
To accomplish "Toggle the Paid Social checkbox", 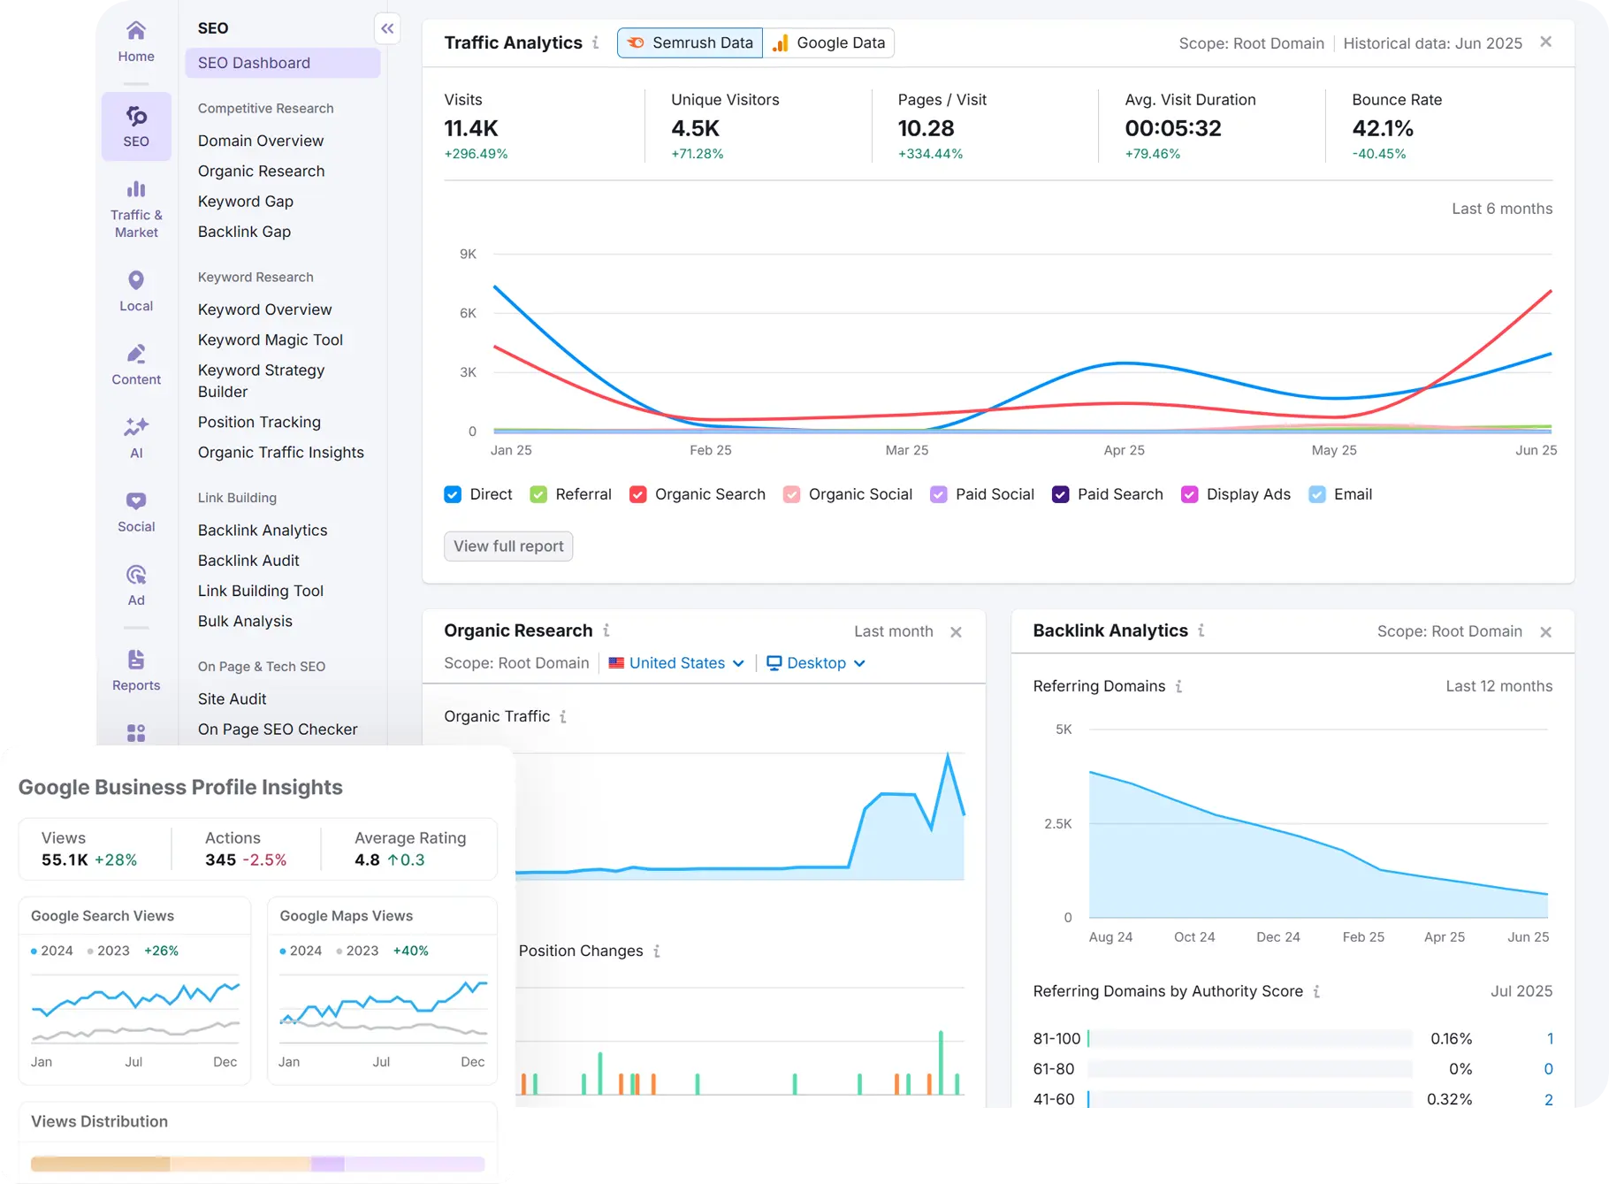I will click(x=939, y=494).
